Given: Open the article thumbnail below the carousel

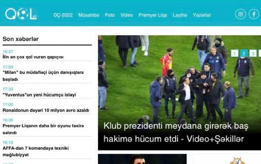Looking at the screenshot, I should 142,159.
